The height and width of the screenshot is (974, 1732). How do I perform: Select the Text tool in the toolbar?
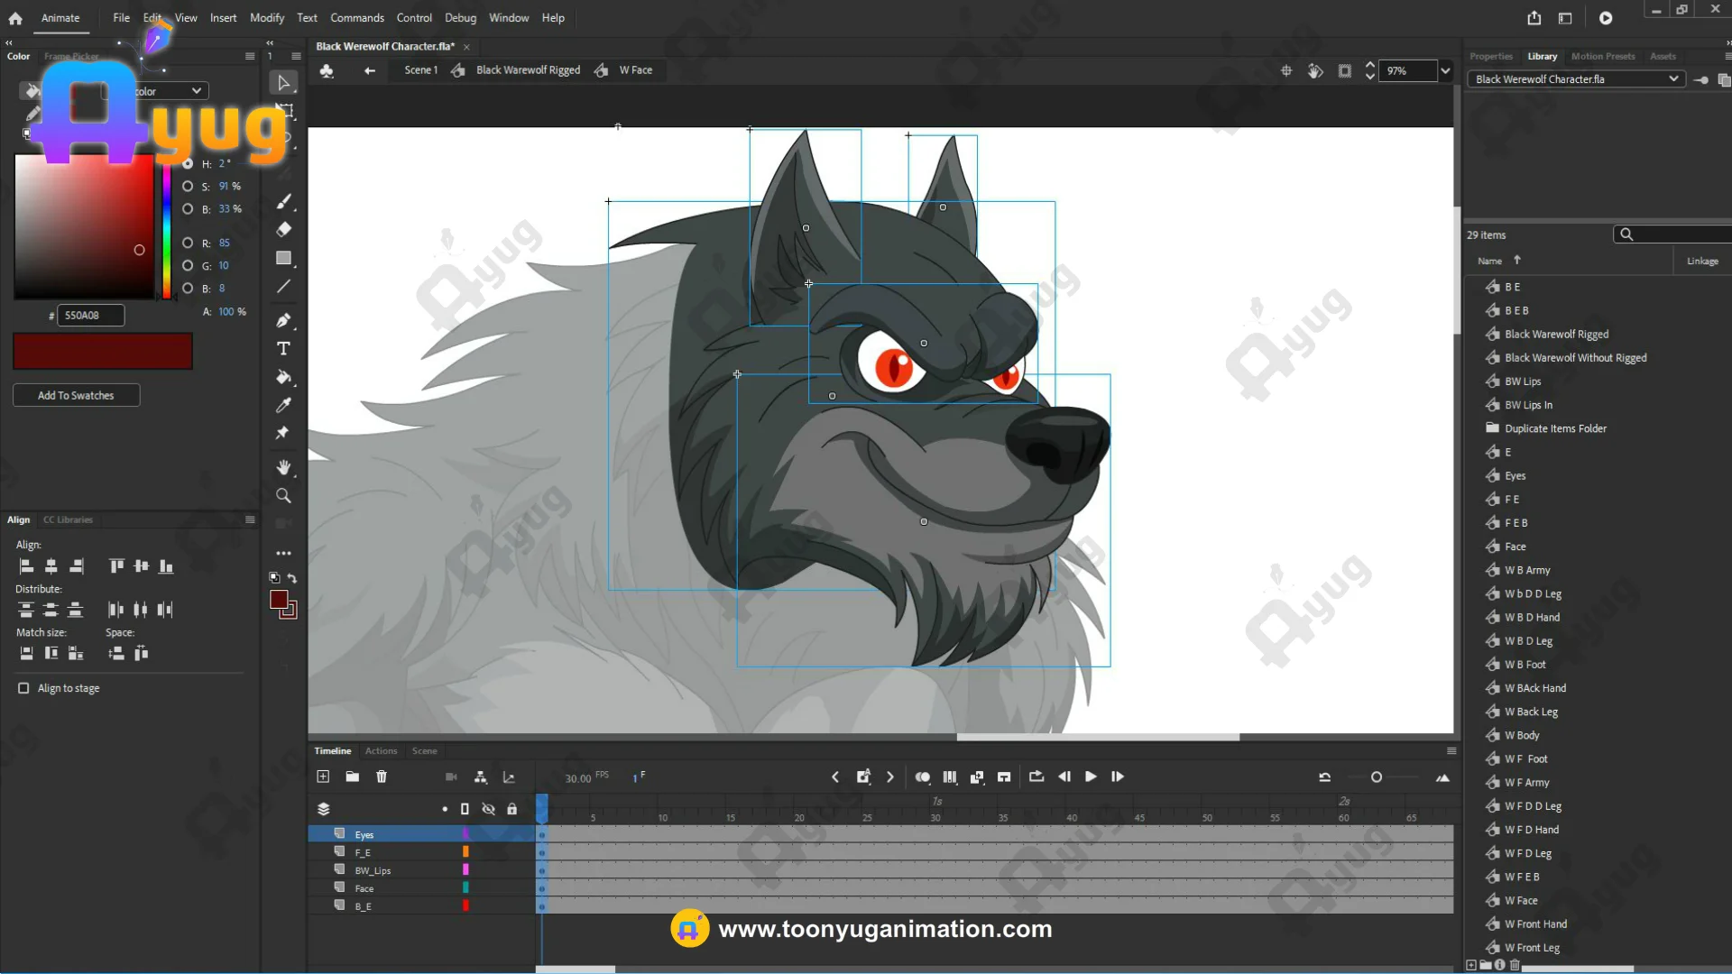(x=283, y=349)
